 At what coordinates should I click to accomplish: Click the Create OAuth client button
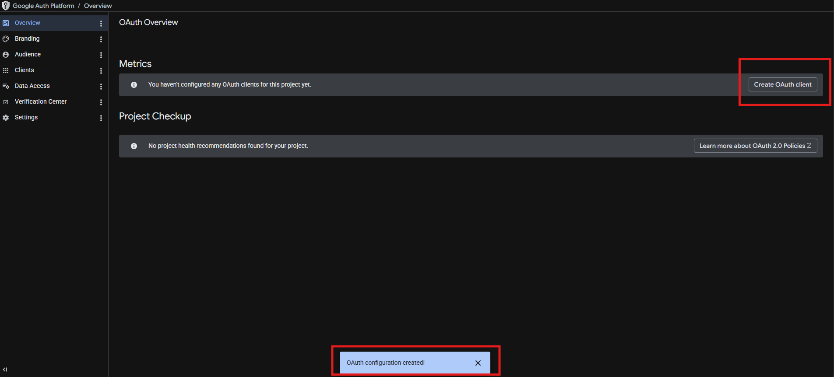click(783, 84)
